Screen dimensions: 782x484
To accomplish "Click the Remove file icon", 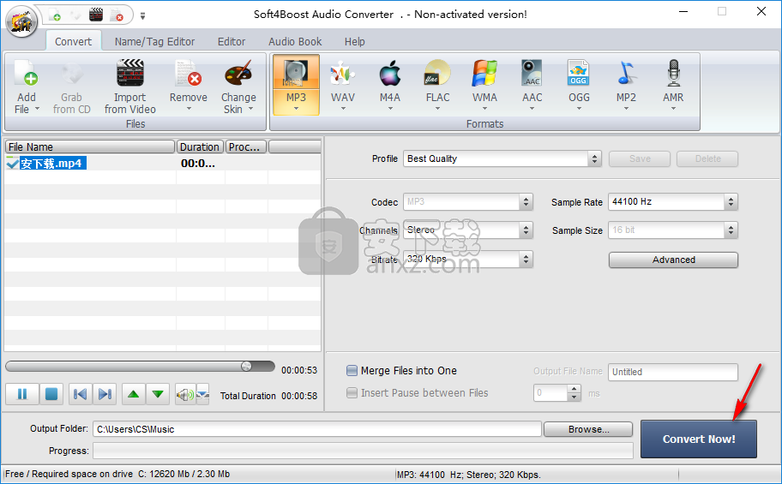I will tap(188, 74).
